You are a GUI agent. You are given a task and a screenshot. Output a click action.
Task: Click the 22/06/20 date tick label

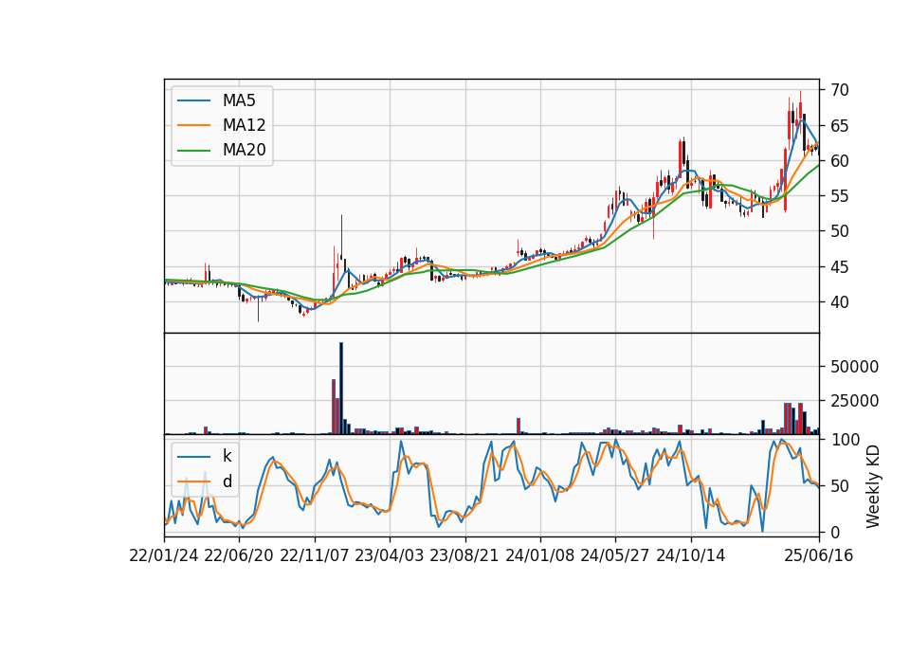click(x=239, y=555)
